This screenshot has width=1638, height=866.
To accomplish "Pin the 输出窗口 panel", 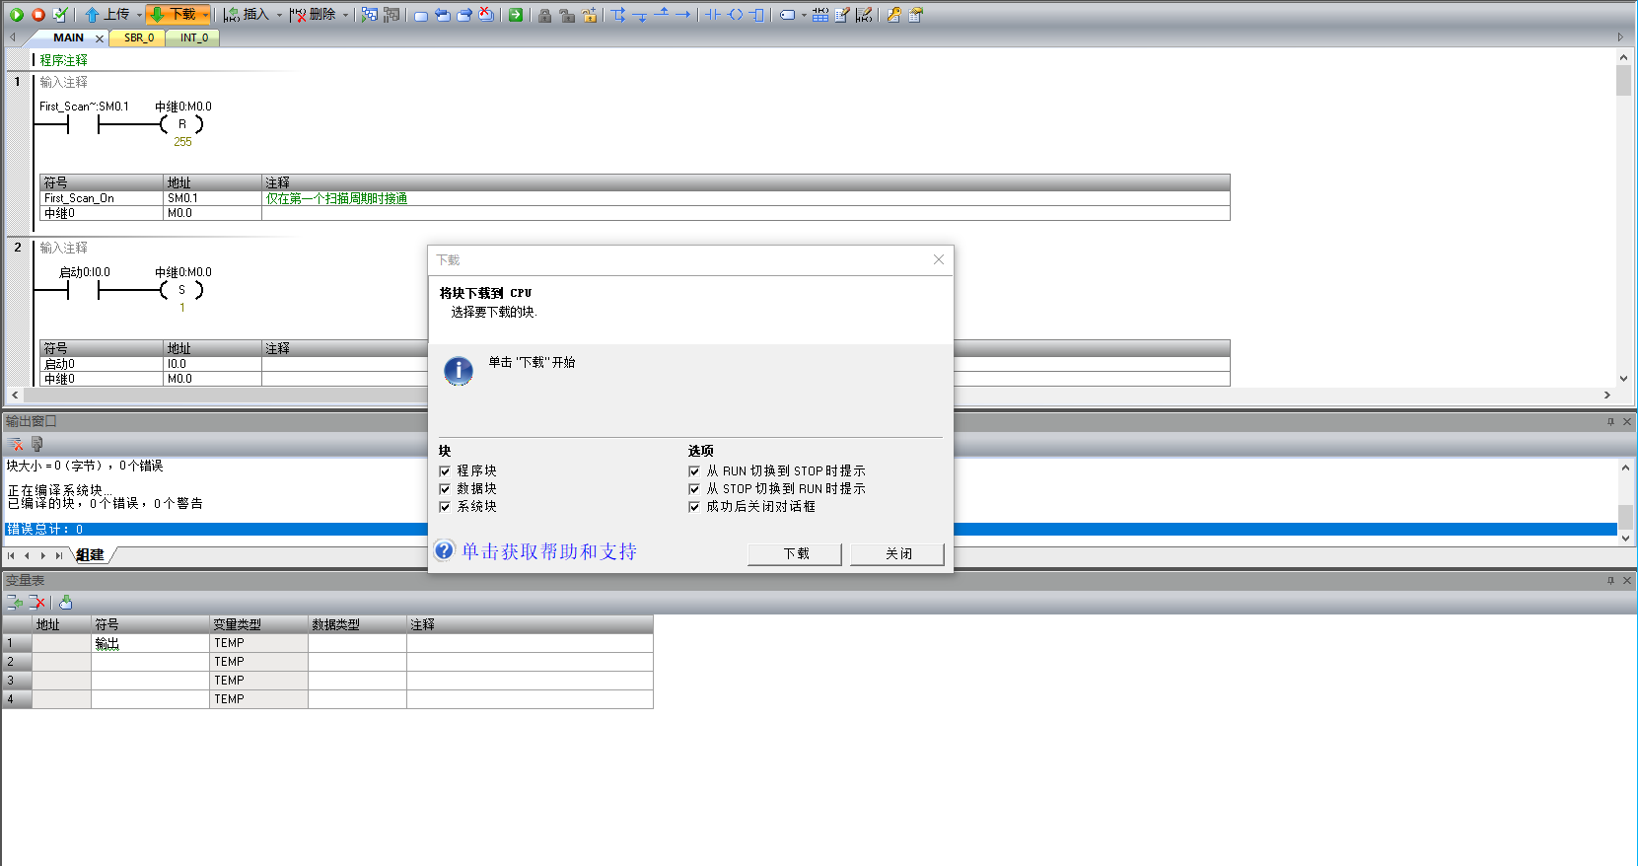I will pyautogui.click(x=1610, y=421).
